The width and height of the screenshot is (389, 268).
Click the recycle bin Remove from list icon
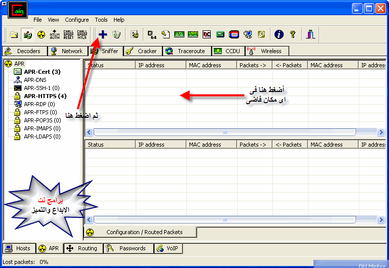coord(116,34)
